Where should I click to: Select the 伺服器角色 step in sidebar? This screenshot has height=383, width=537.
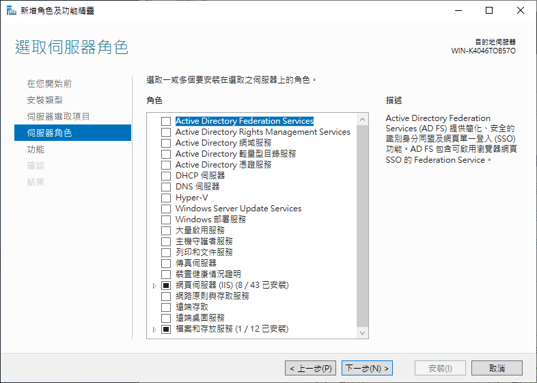72,133
